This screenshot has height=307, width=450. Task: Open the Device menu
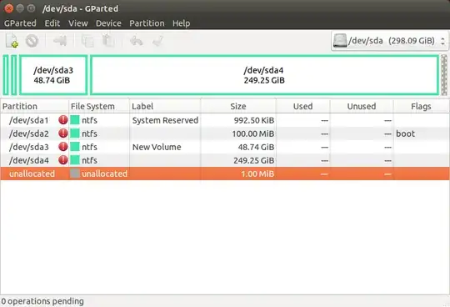point(108,23)
